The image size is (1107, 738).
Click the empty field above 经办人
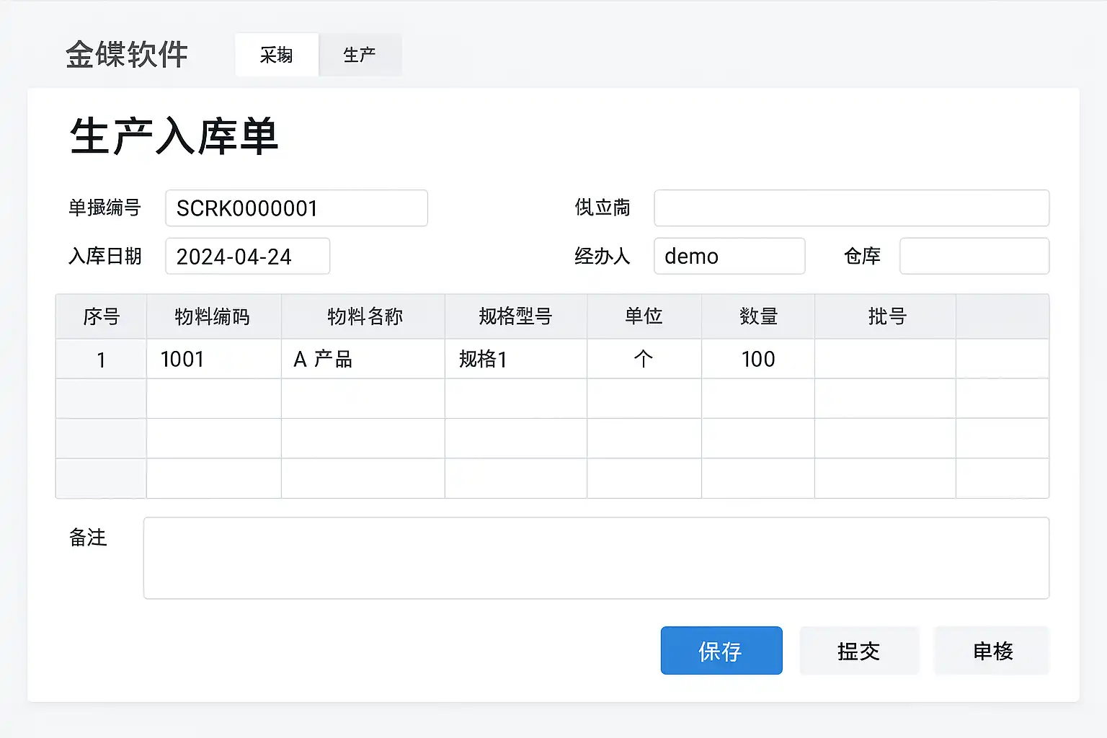[850, 208]
